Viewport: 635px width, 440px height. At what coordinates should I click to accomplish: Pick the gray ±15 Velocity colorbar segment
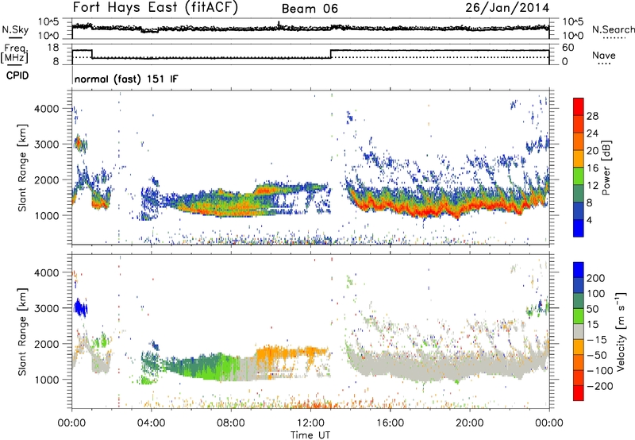(579, 331)
